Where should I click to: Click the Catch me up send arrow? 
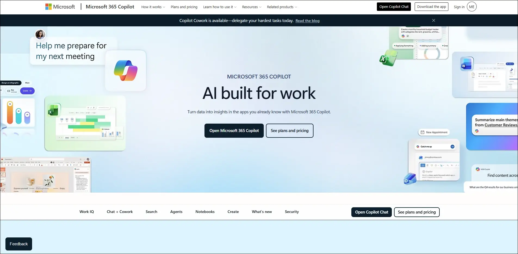(x=452, y=147)
